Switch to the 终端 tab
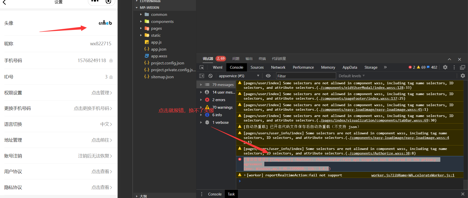Screen dimensions: 468x198 click(262, 59)
